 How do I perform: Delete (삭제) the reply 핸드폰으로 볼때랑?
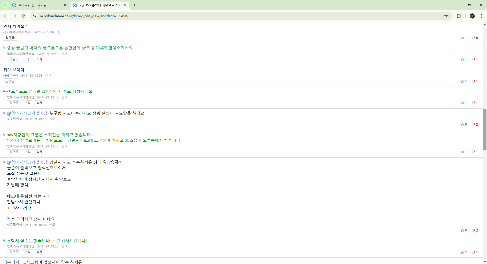click(x=40, y=103)
